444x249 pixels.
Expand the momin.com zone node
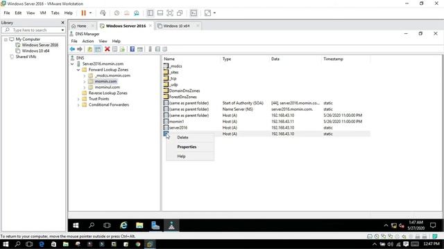85,82
